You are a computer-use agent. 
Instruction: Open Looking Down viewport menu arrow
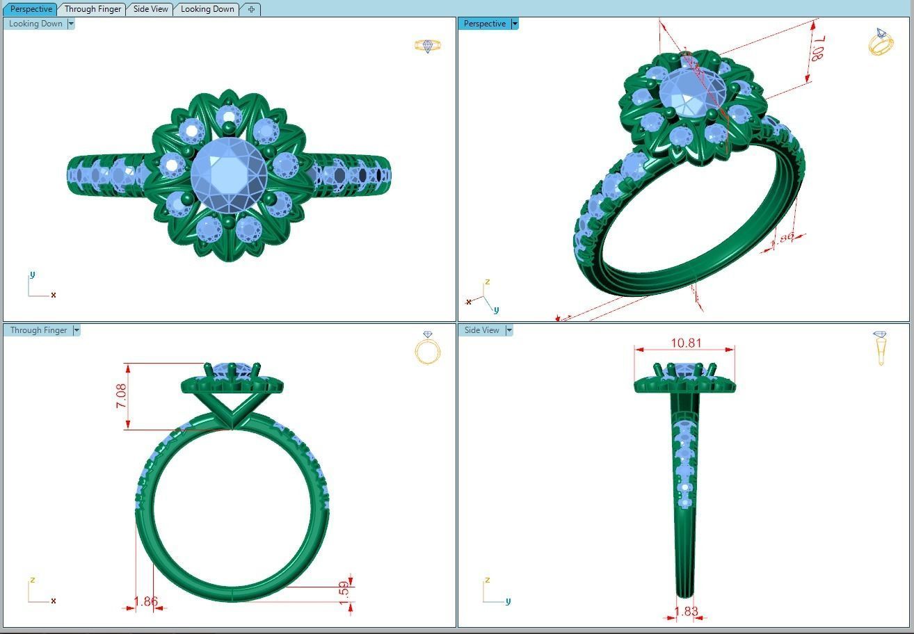pyautogui.click(x=71, y=24)
